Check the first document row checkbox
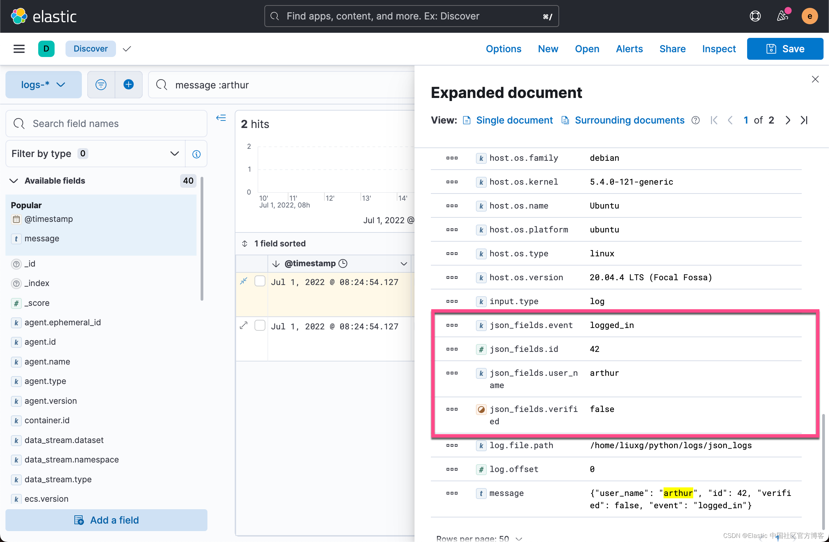Screen dimensions: 829x542 click(x=260, y=281)
